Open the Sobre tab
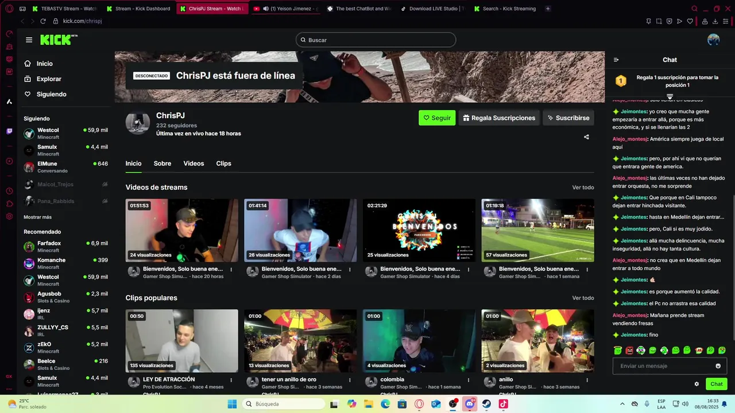Screen dimensions: 735x413 tap(163, 163)
